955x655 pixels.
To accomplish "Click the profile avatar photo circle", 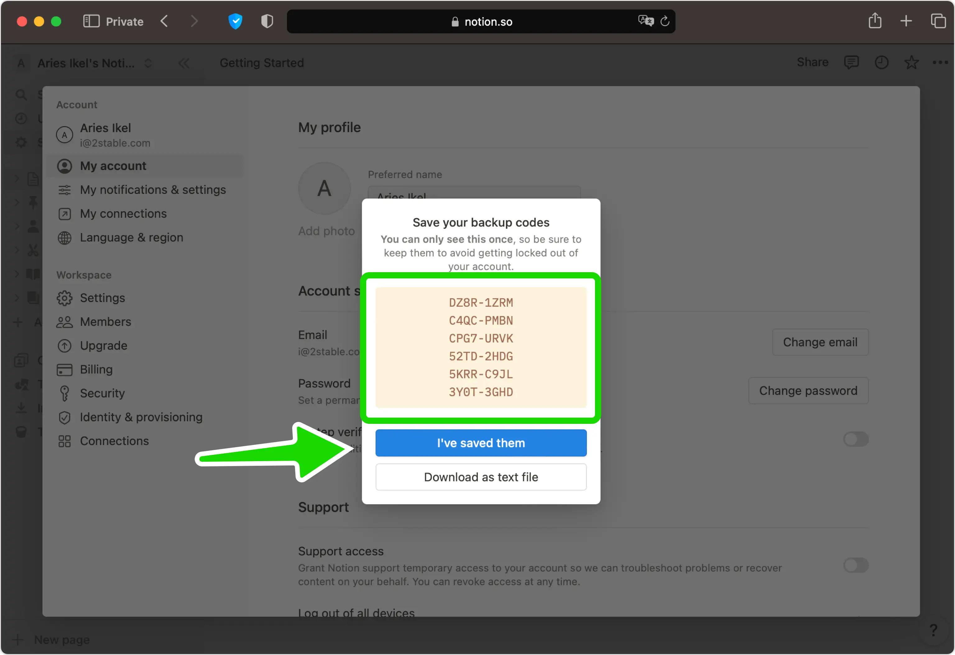I will [x=324, y=188].
